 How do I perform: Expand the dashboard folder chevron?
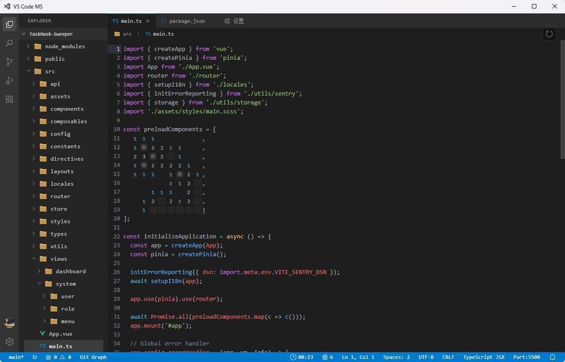(x=39, y=271)
